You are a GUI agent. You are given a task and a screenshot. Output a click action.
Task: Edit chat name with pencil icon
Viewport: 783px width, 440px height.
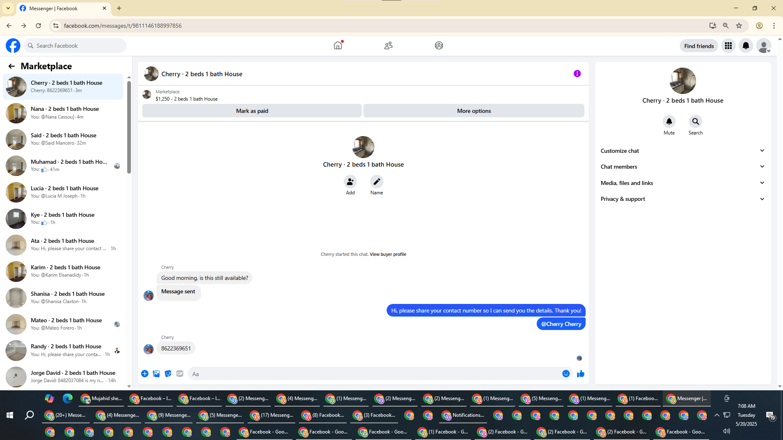point(376,182)
